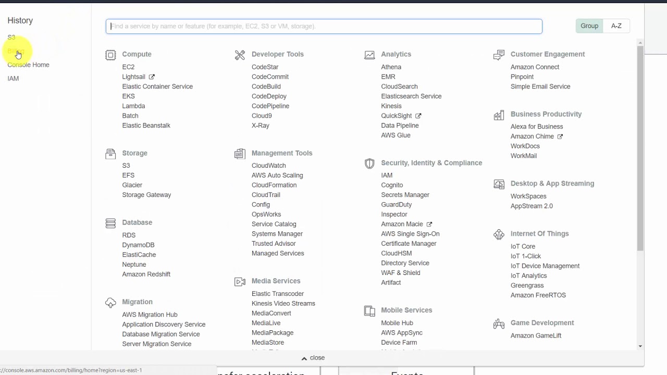Switch to Group view
Viewport: 667px width, 375px height.
pyautogui.click(x=589, y=26)
